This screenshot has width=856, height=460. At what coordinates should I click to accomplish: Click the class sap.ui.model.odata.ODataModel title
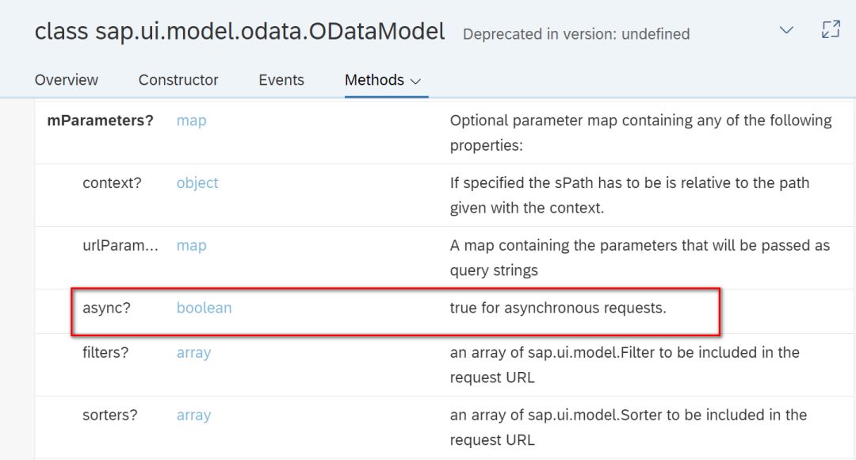[x=239, y=32]
